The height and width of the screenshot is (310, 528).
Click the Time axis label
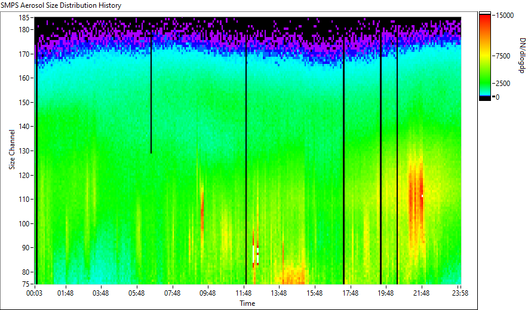[247, 303]
